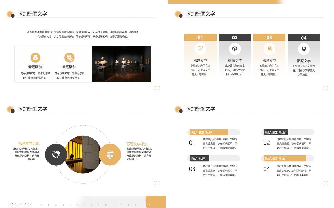
Task: Click 添加标题文字 title on the numbered list slide
Action: coord(201,109)
